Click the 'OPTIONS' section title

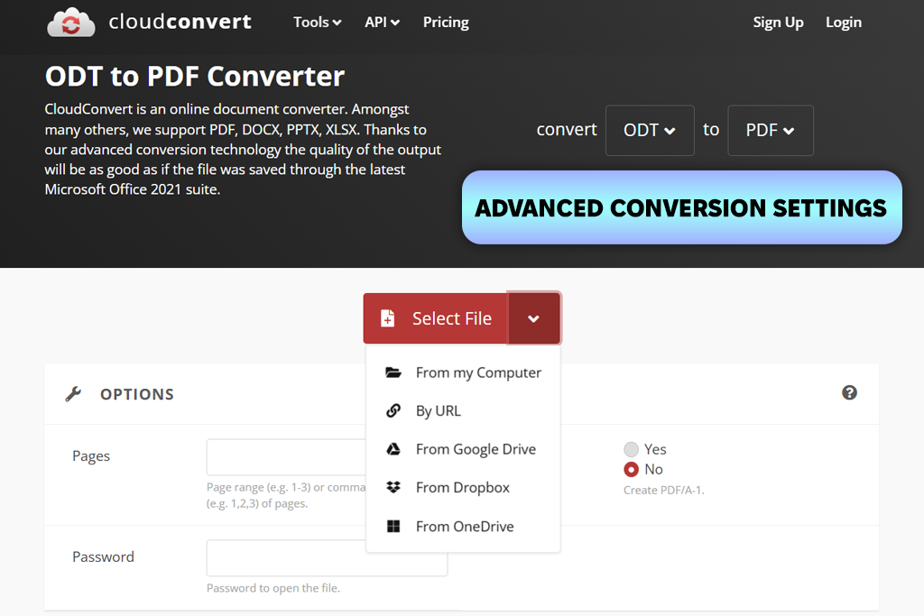tap(137, 394)
